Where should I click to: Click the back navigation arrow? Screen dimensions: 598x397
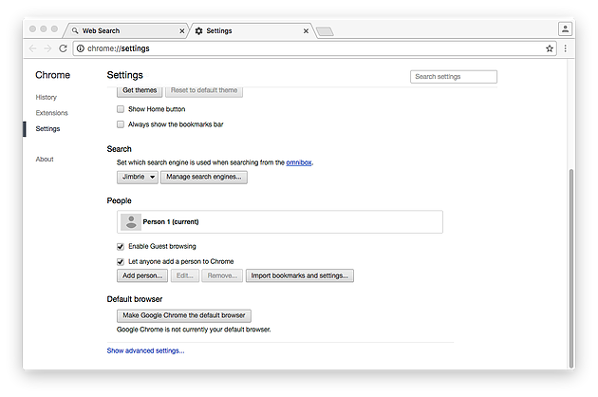pos(33,48)
